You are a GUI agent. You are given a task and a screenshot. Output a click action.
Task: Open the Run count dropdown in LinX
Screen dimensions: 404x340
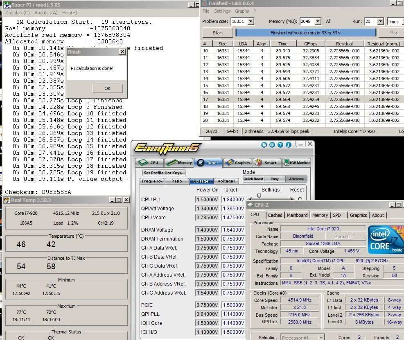coord(381,21)
